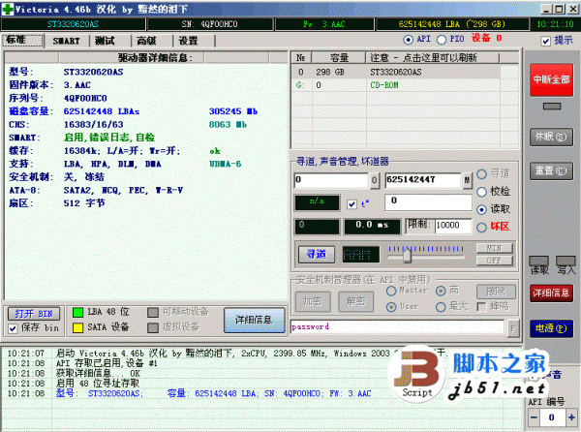Click the log line 获取详细信息... OK
Screen dimensions: 581x432
(98, 373)
